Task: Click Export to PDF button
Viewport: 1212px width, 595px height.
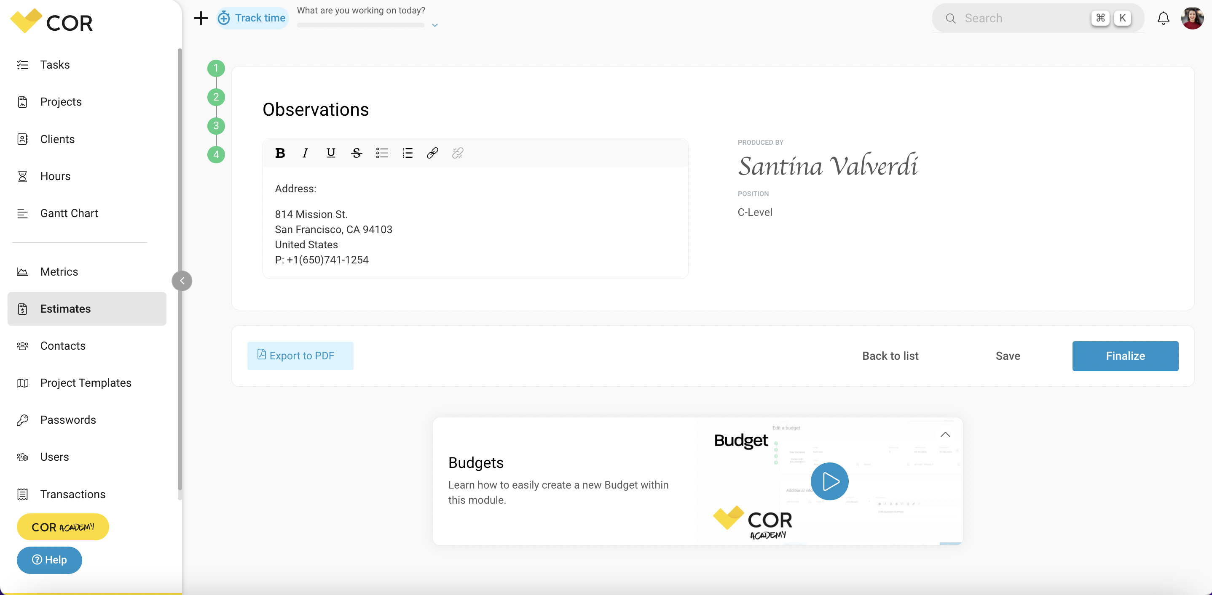Action: [300, 356]
